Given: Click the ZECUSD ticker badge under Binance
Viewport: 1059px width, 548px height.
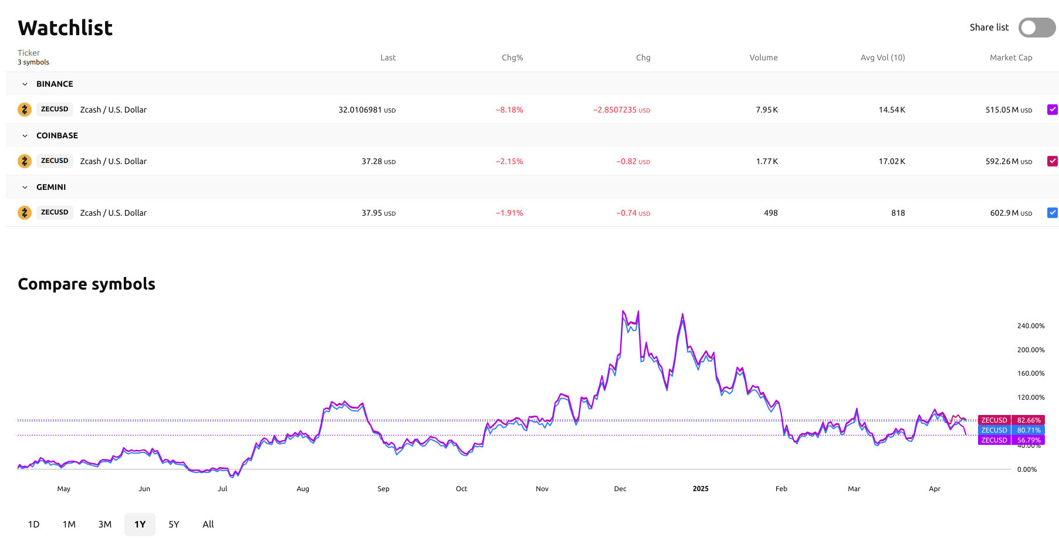Looking at the screenshot, I should (55, 110).
